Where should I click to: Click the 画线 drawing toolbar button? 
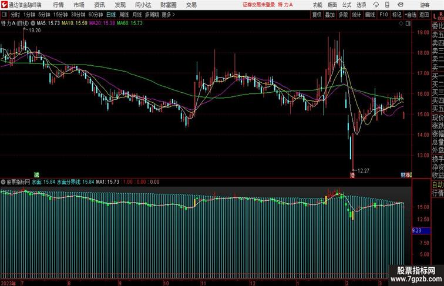point(370,15)
